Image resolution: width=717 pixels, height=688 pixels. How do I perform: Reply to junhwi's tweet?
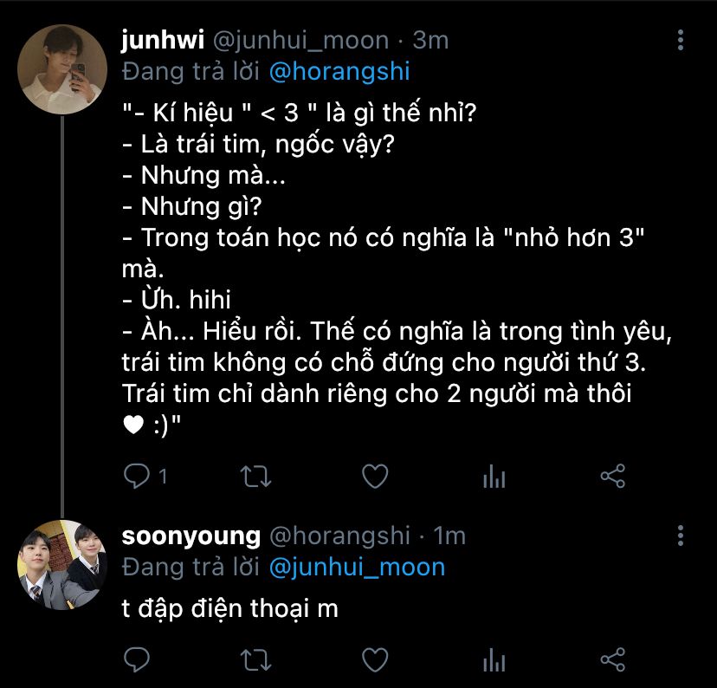(x=137, y=476)
